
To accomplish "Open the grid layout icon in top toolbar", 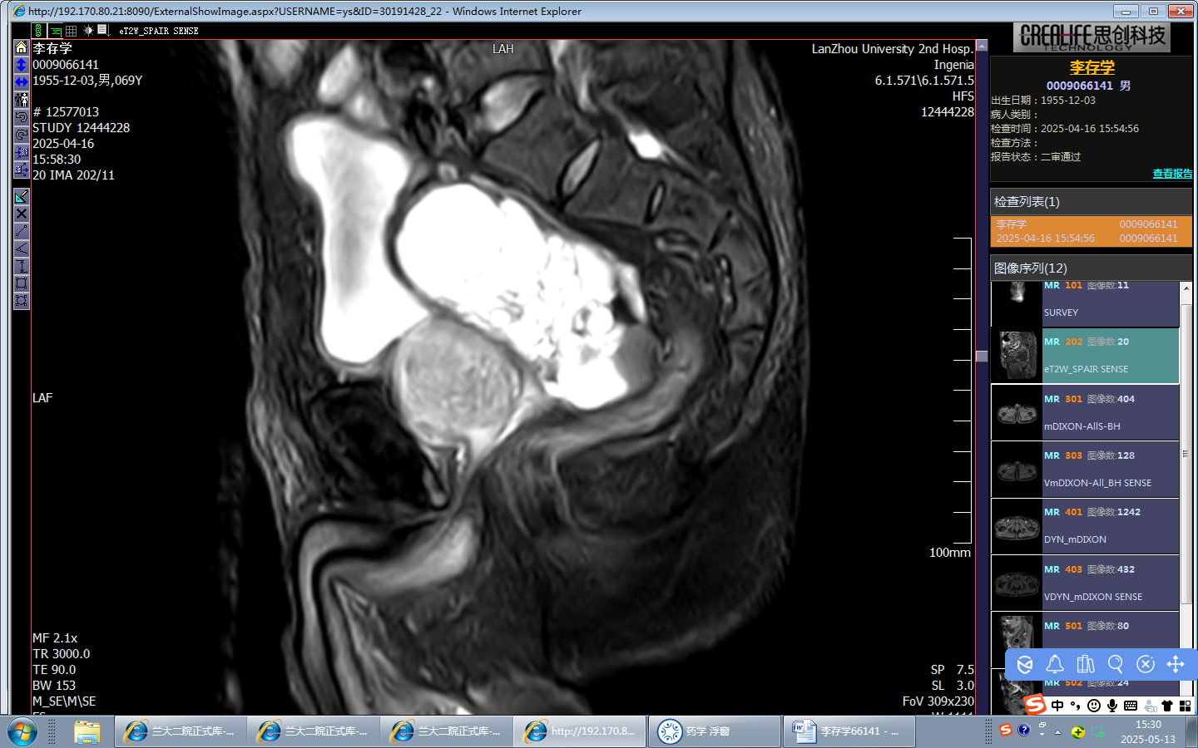I will [x=72, y=31].
